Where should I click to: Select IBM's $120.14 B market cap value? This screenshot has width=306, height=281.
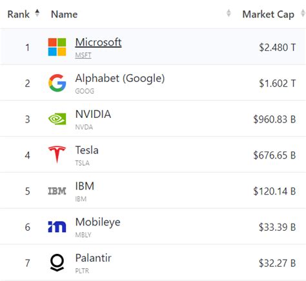click(274, 191)
